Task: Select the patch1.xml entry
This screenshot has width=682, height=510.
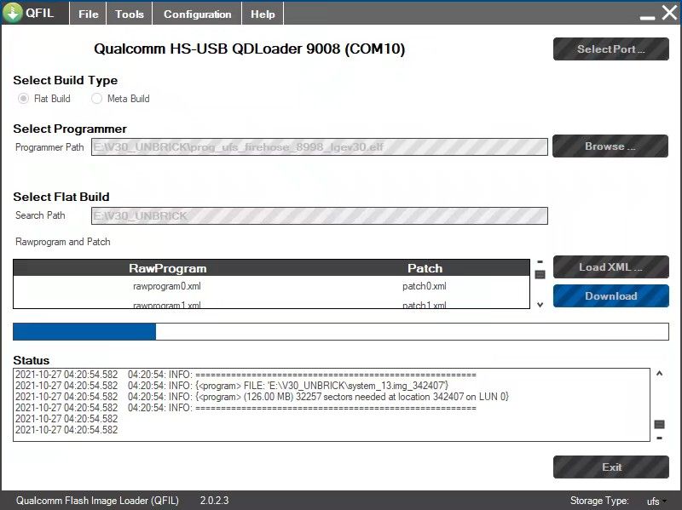Action: click(424, 305)
